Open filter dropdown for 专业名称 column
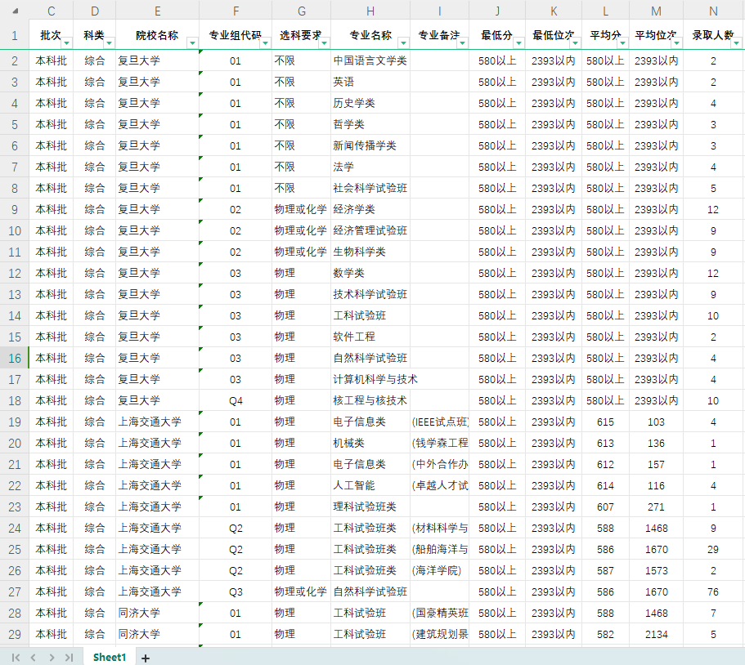Screen dimensions: 745x665 (403, 43)
